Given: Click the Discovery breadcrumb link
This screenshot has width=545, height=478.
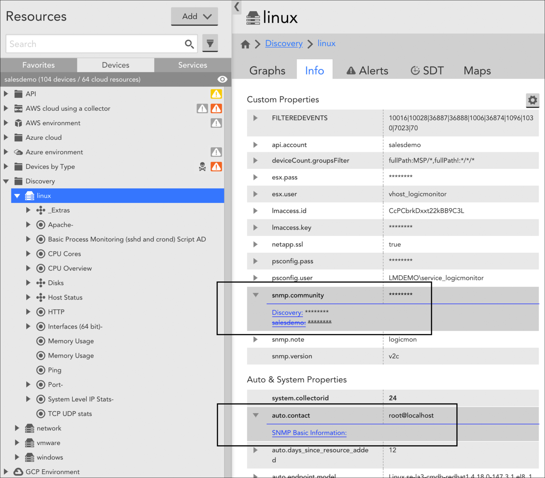Looking at the screenshot, I should coord(283,43).
